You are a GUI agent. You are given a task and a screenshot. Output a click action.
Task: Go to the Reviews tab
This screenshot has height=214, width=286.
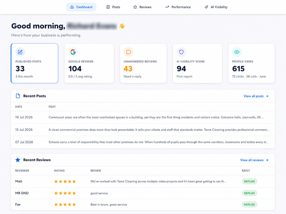(142, 7)
